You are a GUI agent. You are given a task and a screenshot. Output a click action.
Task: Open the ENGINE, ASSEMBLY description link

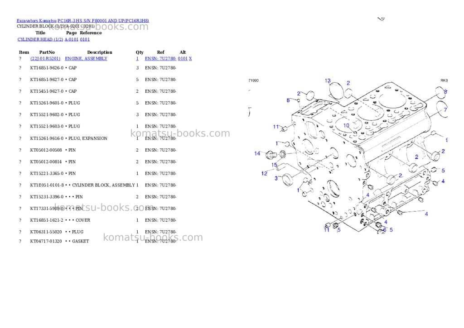[86, 58]
